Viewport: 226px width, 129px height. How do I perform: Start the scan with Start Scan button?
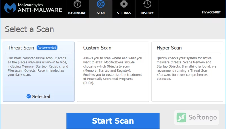(x=113, y=121)
